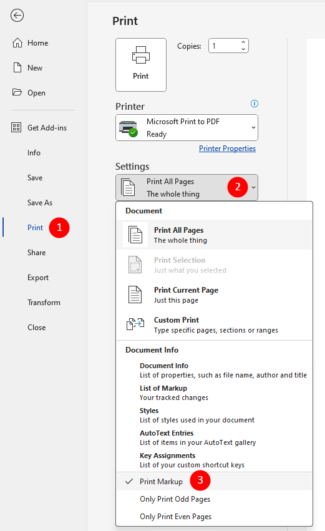The height and width of the screenshot is (531, 325).
Task: Click the back arrow circle icon
Action: pyautogui.click(x=17, y=15)
